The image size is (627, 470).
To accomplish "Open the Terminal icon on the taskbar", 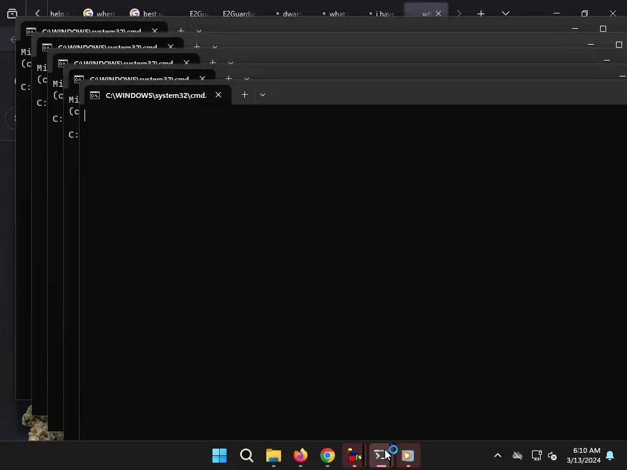I will click(380, 455).
